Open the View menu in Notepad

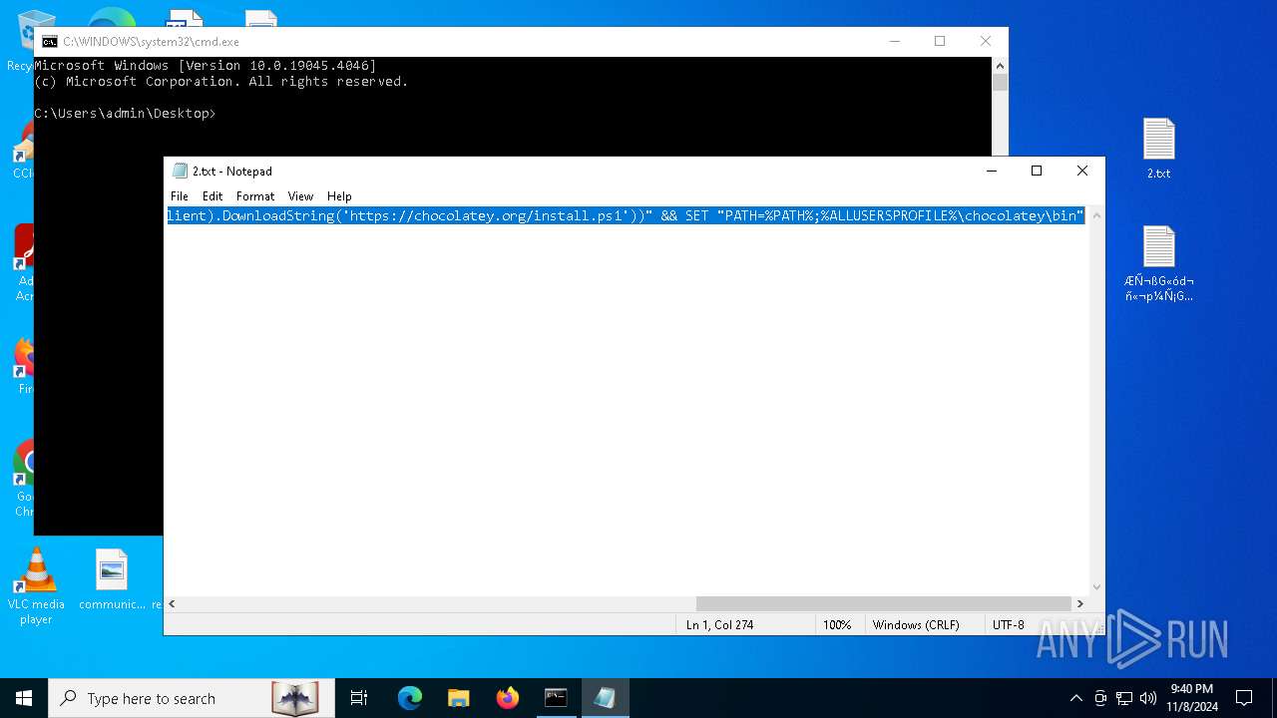300,196
